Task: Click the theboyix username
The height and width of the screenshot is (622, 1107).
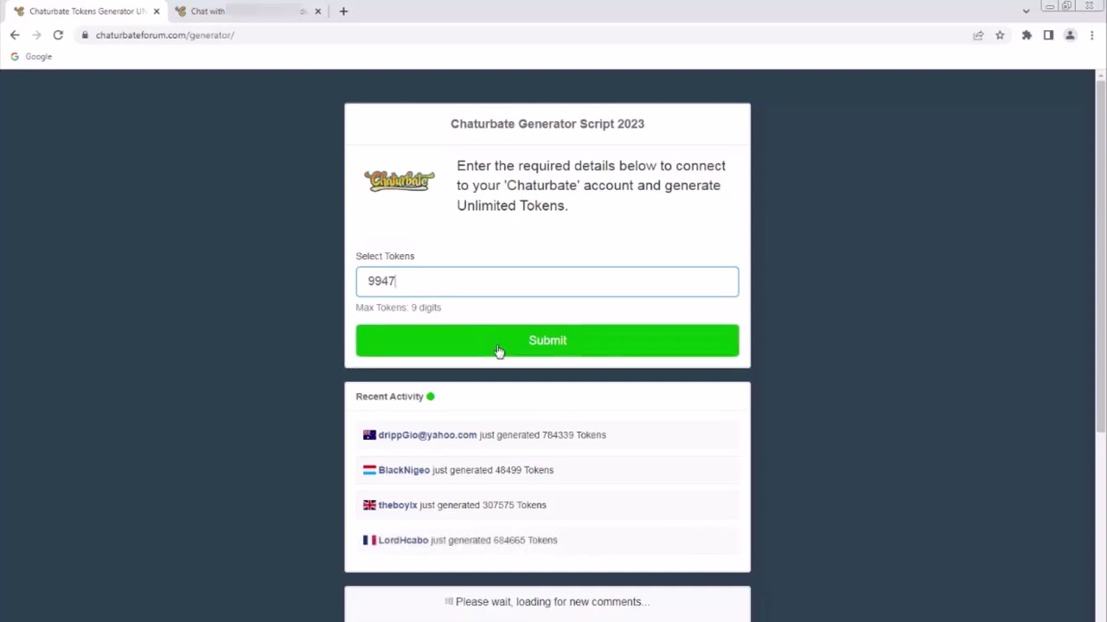Action: click(398, 505)
